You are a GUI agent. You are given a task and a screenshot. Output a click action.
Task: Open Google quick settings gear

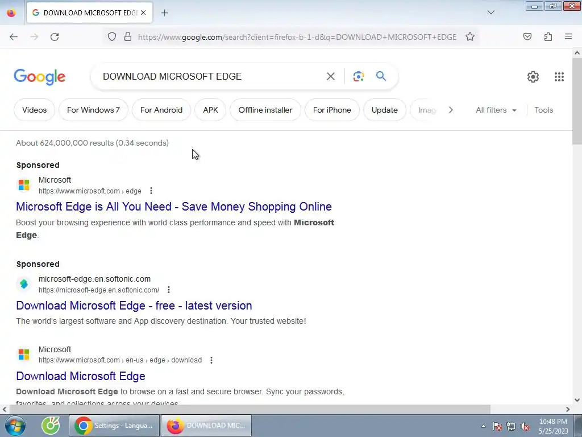(x=533, y=77)
